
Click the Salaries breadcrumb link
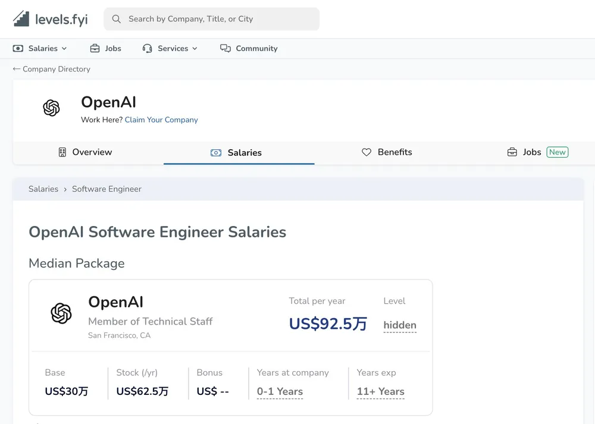[43, 189]
